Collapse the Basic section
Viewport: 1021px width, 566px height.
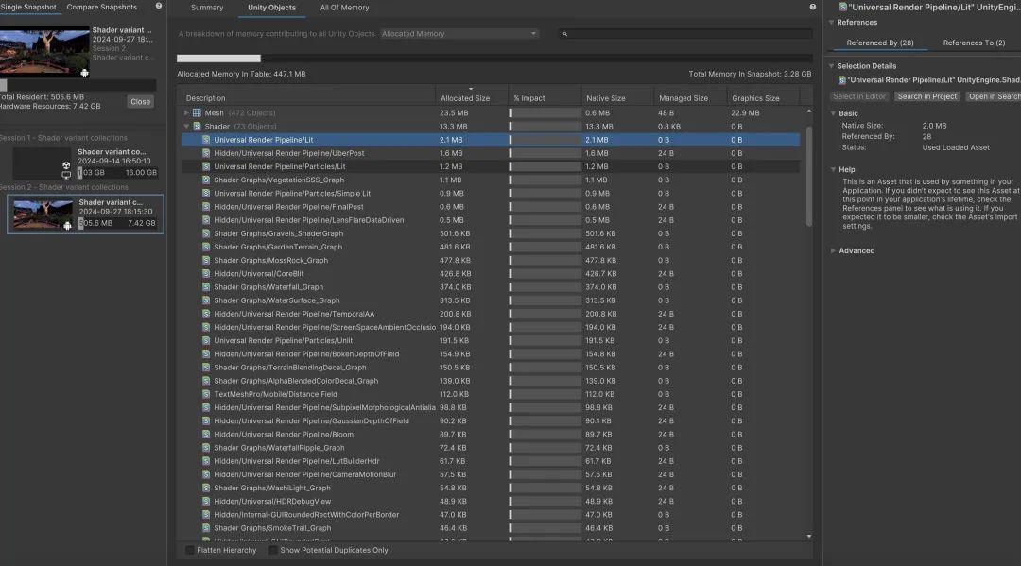tap(834, 113)
